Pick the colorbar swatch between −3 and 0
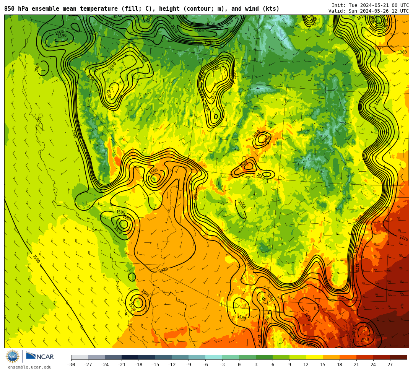413x372 pixels. tap(231, 357)
